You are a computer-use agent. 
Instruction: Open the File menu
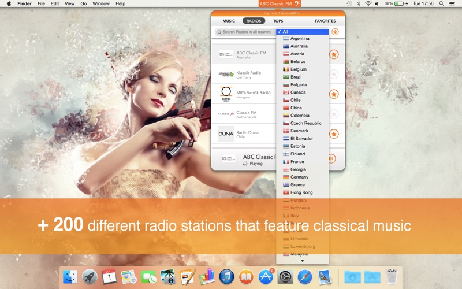(x=41, y=3)
